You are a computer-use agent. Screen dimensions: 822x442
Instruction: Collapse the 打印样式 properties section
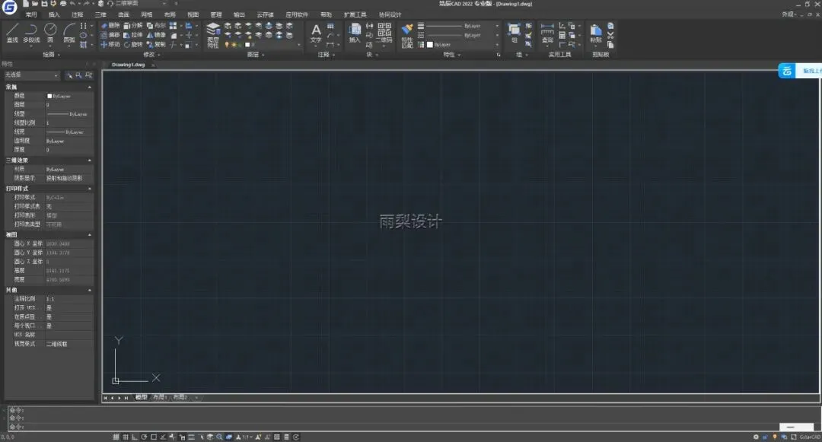point(89,189)
